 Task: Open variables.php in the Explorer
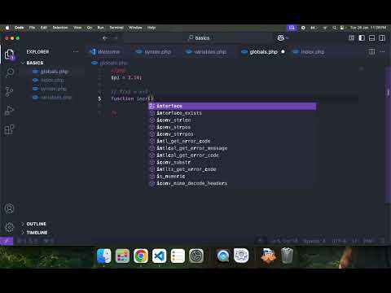(55, 98)
